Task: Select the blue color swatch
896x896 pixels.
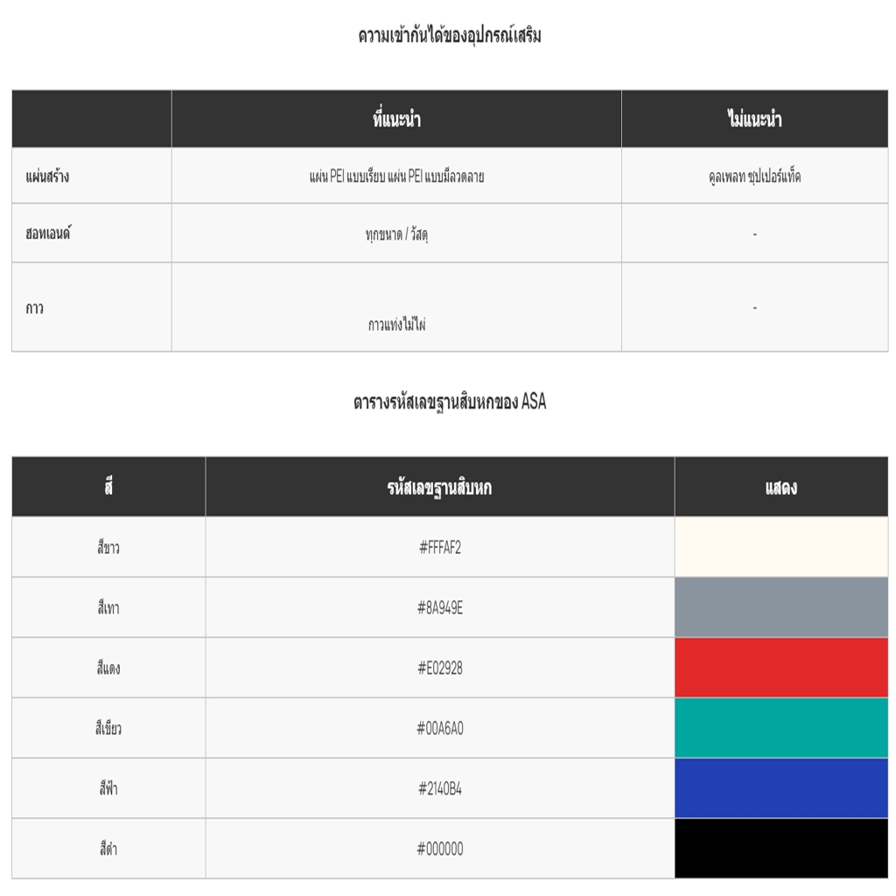Action: (780, 788)
